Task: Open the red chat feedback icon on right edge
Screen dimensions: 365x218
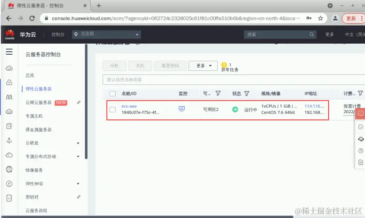Action: point(361,113)
